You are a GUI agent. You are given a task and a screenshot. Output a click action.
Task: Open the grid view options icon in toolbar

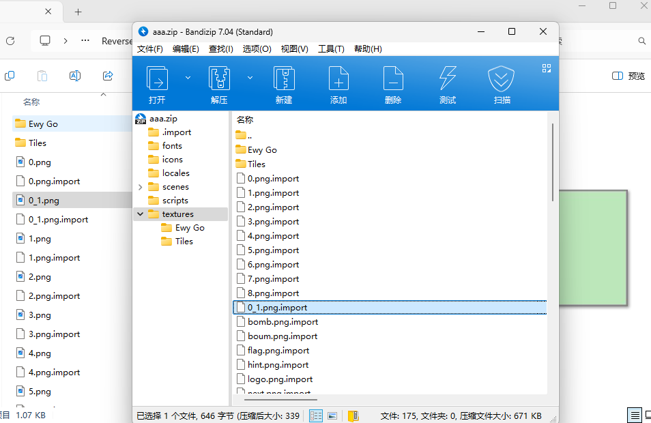pyautogui.click(x=546, y=68)
